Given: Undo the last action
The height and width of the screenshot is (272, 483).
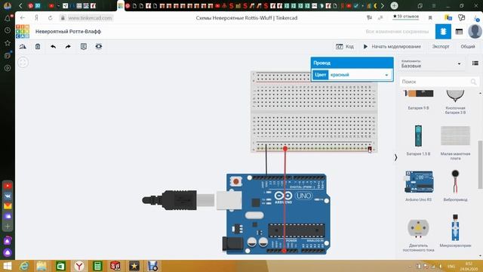Looking at the screenshot, I should [54, 47].
